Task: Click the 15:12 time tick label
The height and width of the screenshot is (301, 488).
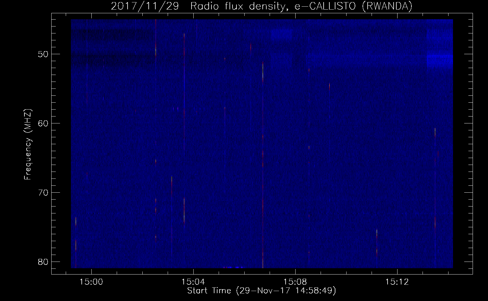Action: pos(397,282)
